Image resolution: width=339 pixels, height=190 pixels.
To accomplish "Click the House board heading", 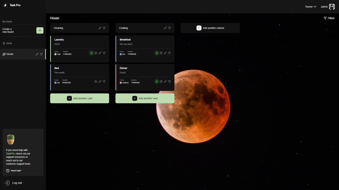I will coord(55,18).
